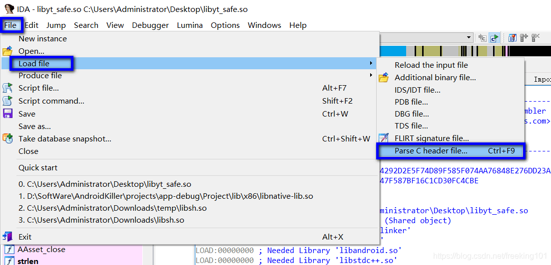Open the File menu
This screenshot has width=551, height=265.
tap(10, 25)
